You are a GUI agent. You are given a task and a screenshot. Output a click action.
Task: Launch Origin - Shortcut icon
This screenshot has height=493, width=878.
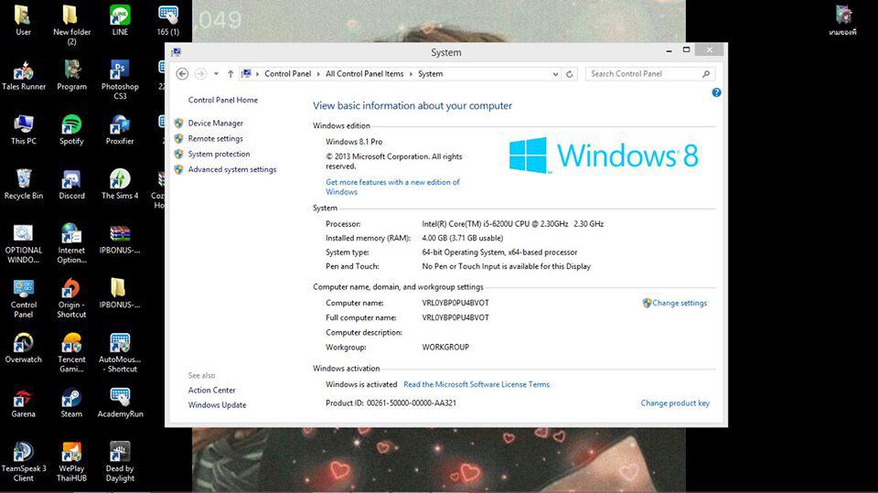point(71,297)
